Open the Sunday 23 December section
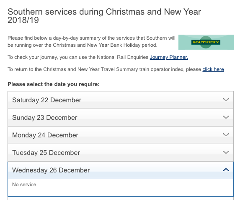The image size is (240, 200). [121, 118]
